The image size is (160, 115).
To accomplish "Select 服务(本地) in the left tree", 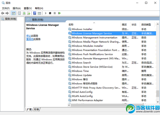I will pyautogui.click(x=9, y=19).
